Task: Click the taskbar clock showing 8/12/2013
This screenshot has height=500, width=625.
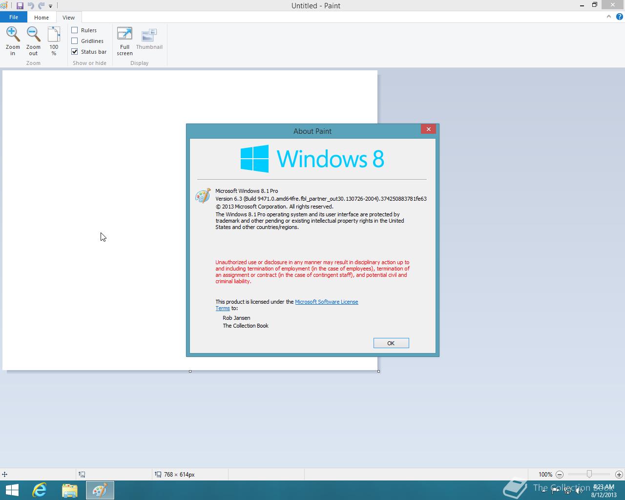Action: [604, 491]
